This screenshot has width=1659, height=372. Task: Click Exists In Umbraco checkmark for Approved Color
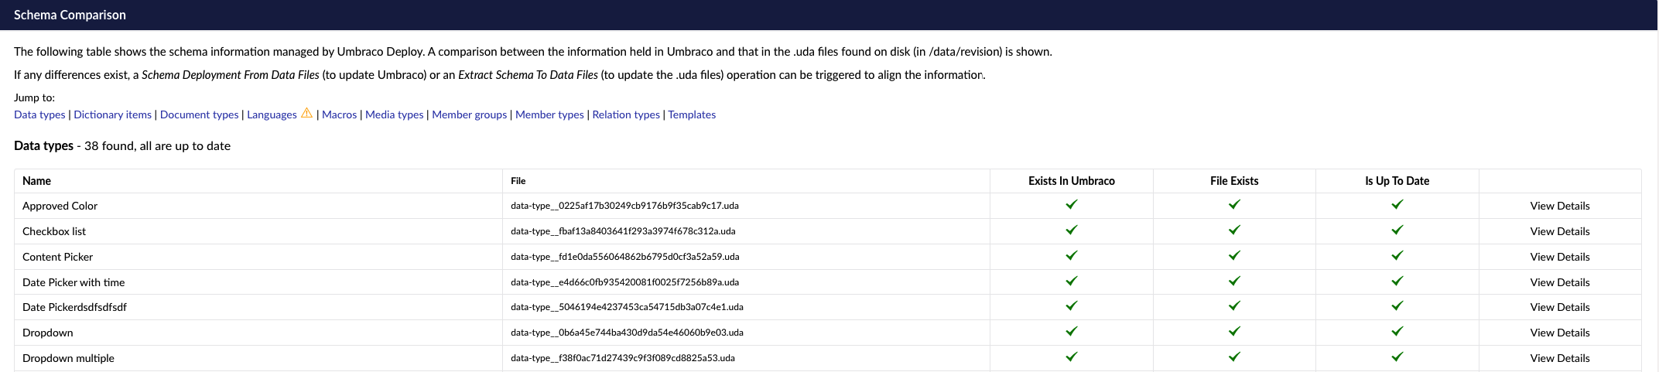tap(1072, 205)
